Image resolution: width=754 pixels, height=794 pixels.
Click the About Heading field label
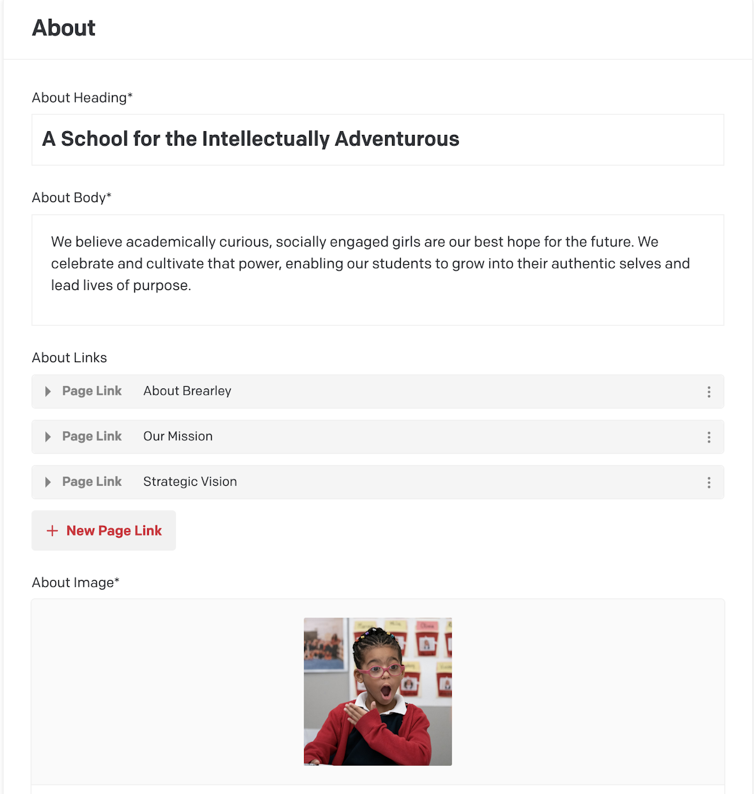click(82, 97)
